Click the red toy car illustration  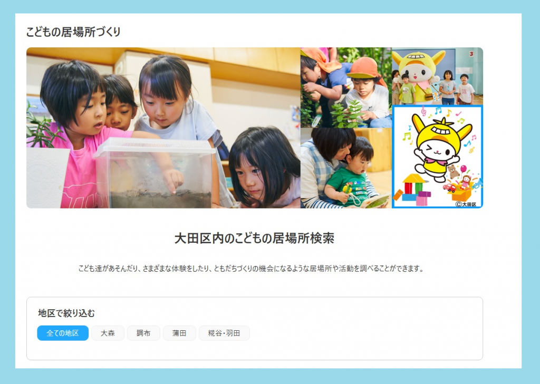(x=449, y=188)
